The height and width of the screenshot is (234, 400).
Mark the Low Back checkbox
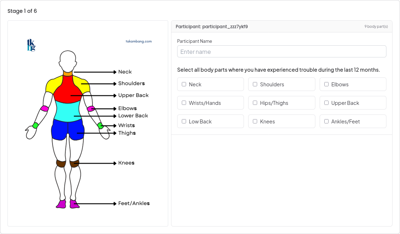pos(184,121)
